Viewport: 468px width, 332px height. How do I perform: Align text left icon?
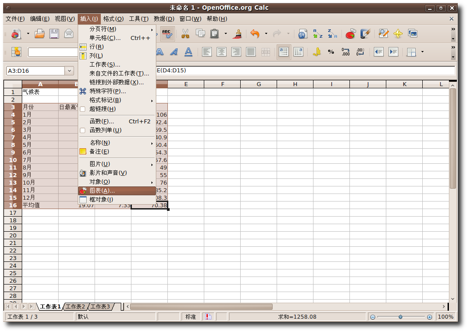(206, 52)
